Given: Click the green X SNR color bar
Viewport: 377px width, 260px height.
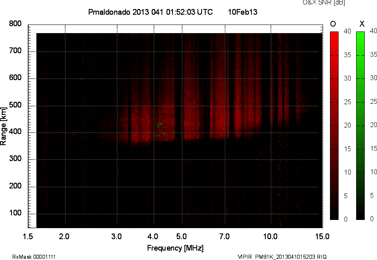Looking at the screenshot, I should [x=360, y=126].
